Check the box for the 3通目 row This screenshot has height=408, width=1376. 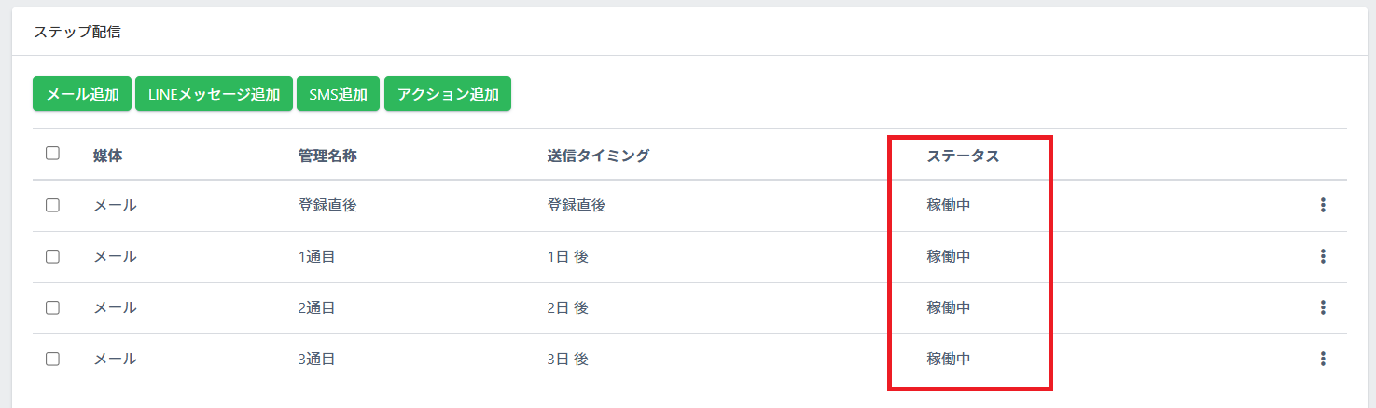point(52,359)
